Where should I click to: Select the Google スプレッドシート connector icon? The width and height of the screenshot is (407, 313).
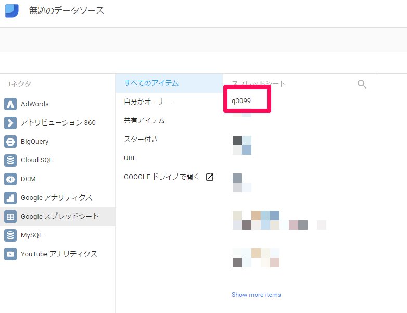(x=10, y=216)
